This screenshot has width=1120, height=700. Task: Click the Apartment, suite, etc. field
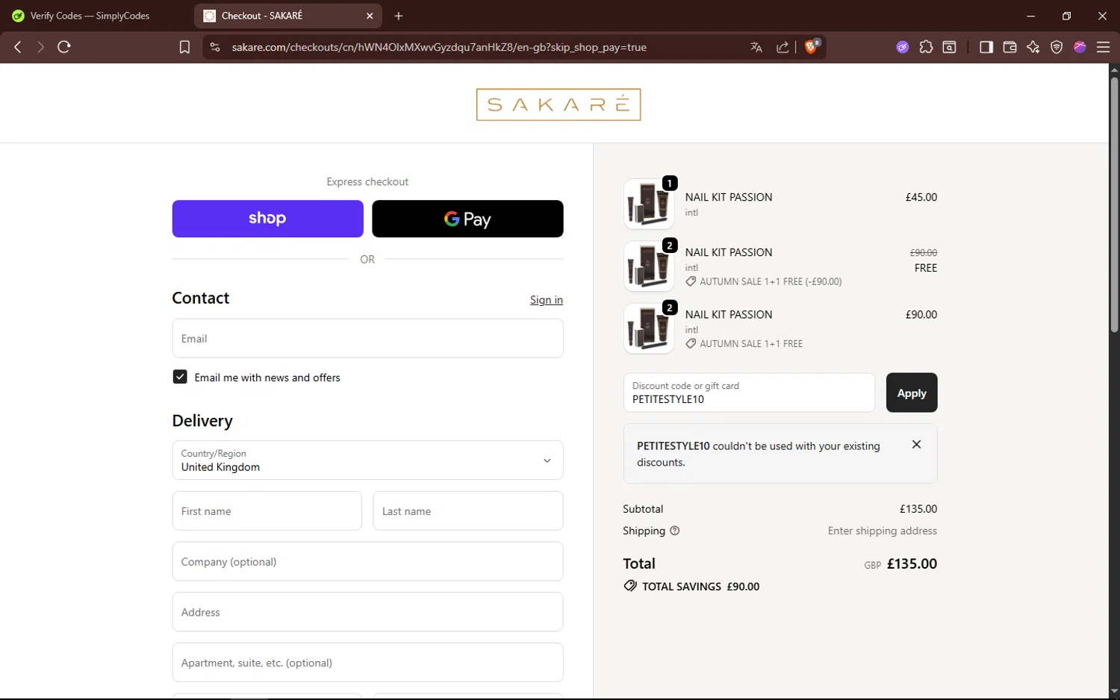[367, 663]
